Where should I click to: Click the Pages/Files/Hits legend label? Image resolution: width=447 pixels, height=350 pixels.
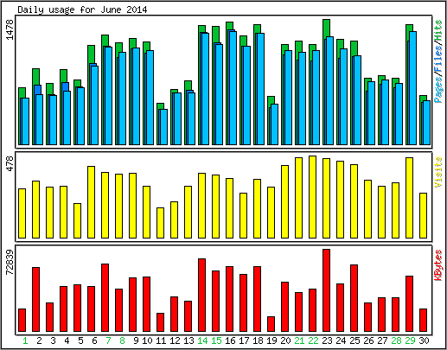click(x=438, y=61)
